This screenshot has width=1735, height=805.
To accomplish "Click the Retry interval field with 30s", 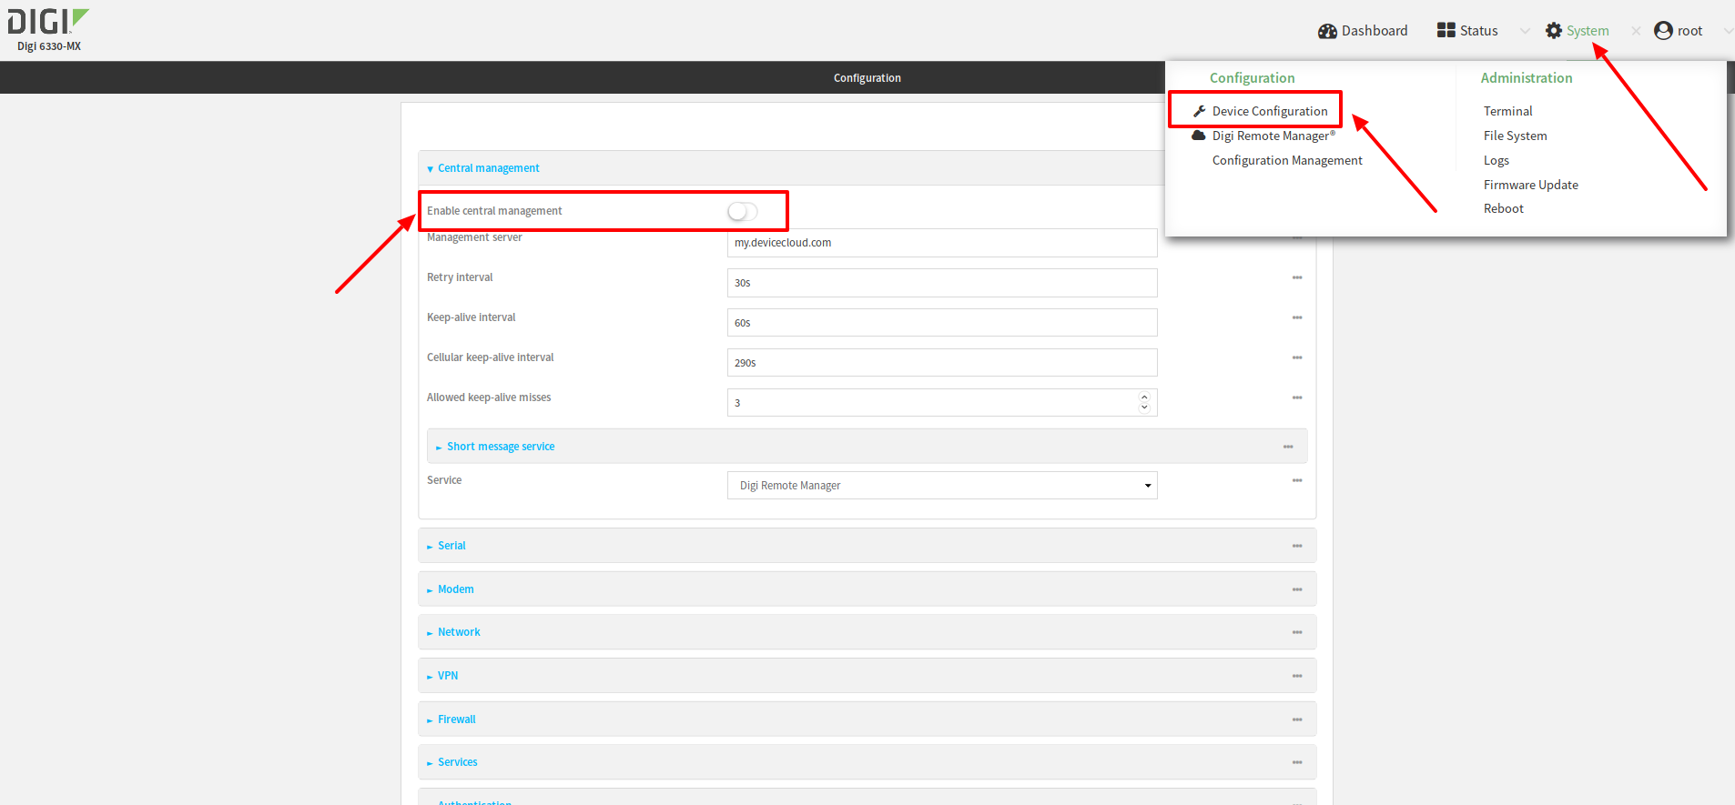I will pos(942,283).
